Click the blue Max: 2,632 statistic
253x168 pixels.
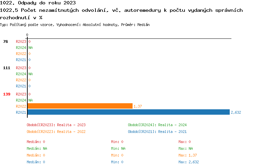(x=189, y=162)
